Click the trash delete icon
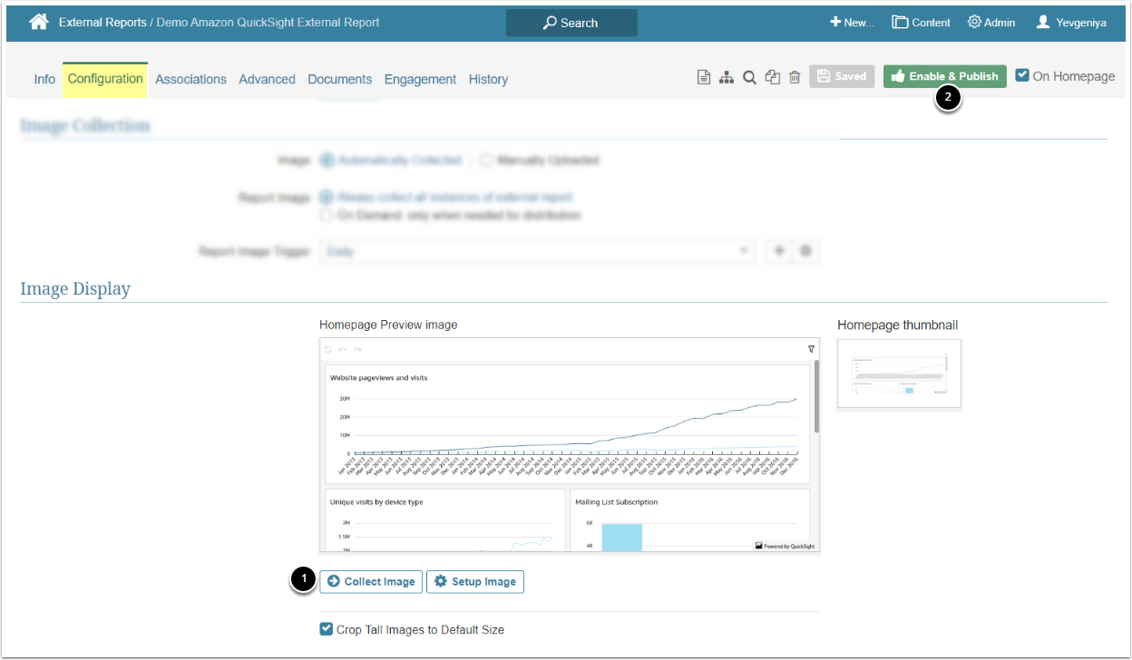1132x660 pixels. tap(795, 78)
